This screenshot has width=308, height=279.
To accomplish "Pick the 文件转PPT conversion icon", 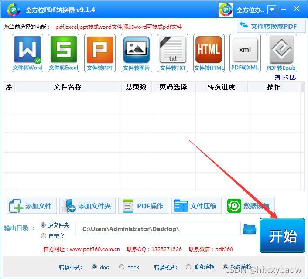I will tap(100, 53).
